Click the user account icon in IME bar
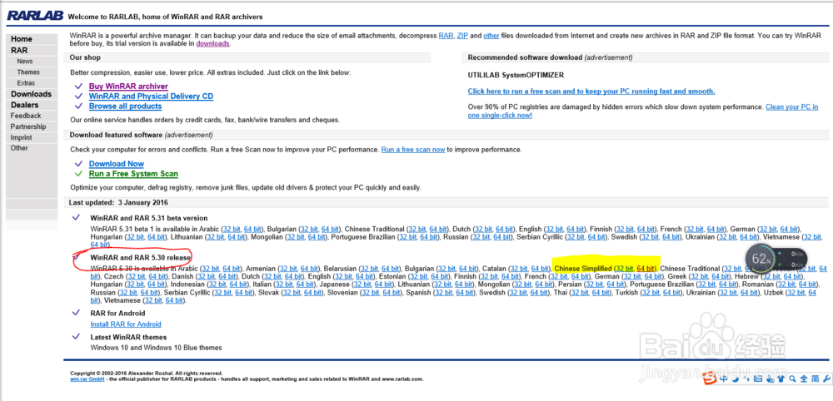 coord(771,379)
